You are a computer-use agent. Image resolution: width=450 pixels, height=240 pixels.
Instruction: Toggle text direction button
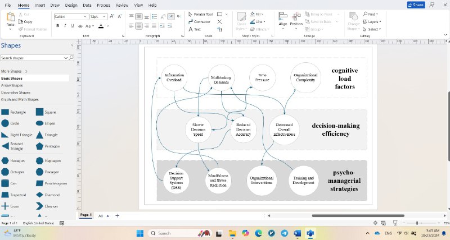pos(171,16)
